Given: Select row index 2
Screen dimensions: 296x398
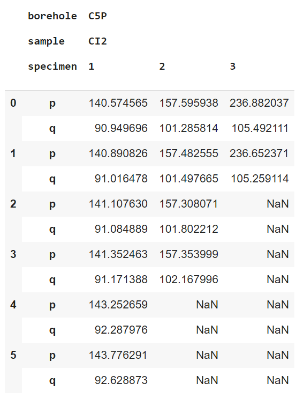Looking at the screenshot, I should tap(13, 204).
